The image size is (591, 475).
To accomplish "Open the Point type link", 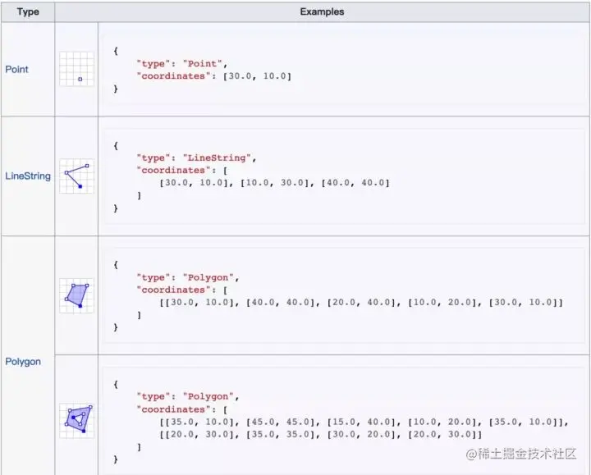I will [x=16, y=69].
